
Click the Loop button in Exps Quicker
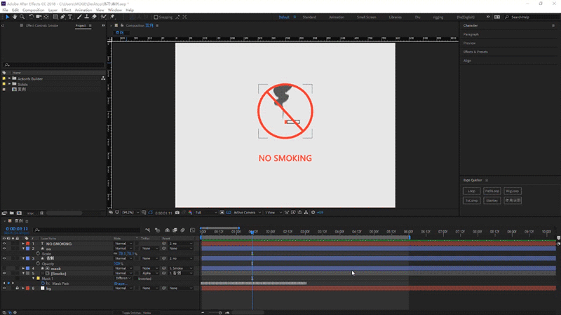click(471, 191)
